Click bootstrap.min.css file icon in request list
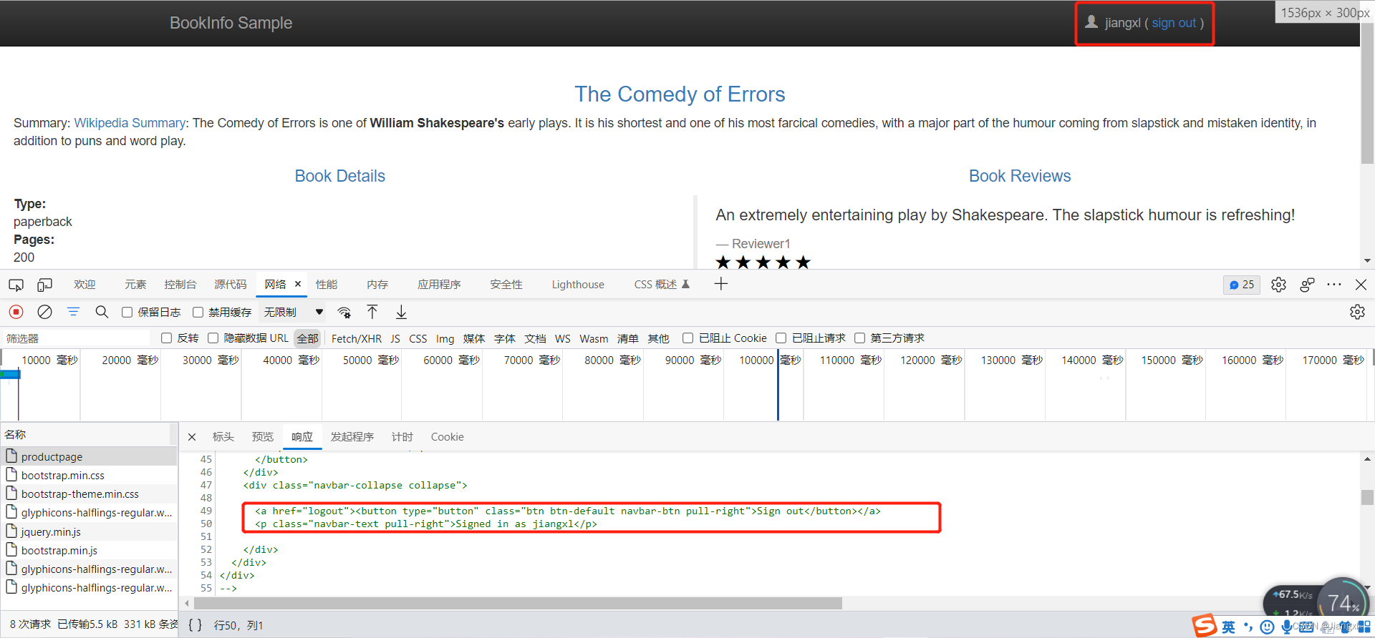 pyautogui.click(x=11, y=475)
